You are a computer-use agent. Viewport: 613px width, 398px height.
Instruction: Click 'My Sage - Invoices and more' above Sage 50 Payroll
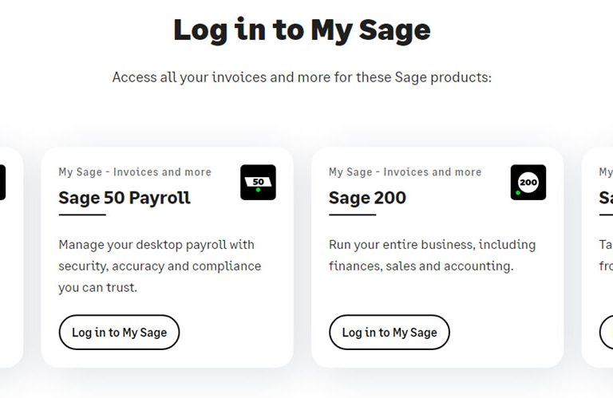click(135, 172)
